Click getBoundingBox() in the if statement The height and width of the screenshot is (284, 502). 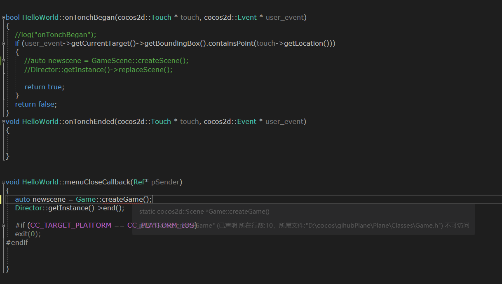coord(175,43)
